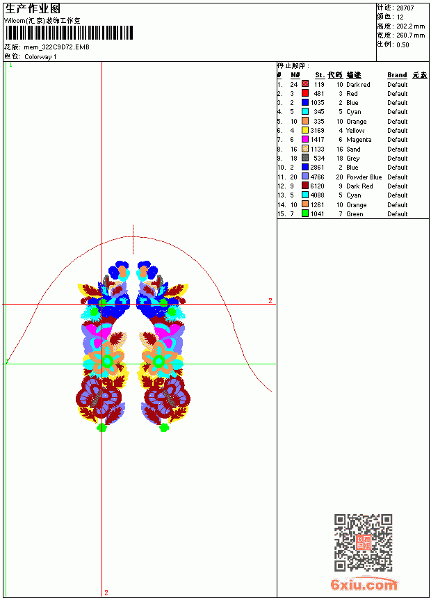
Task: Click the Colorway 1 label
Action: 40,57
